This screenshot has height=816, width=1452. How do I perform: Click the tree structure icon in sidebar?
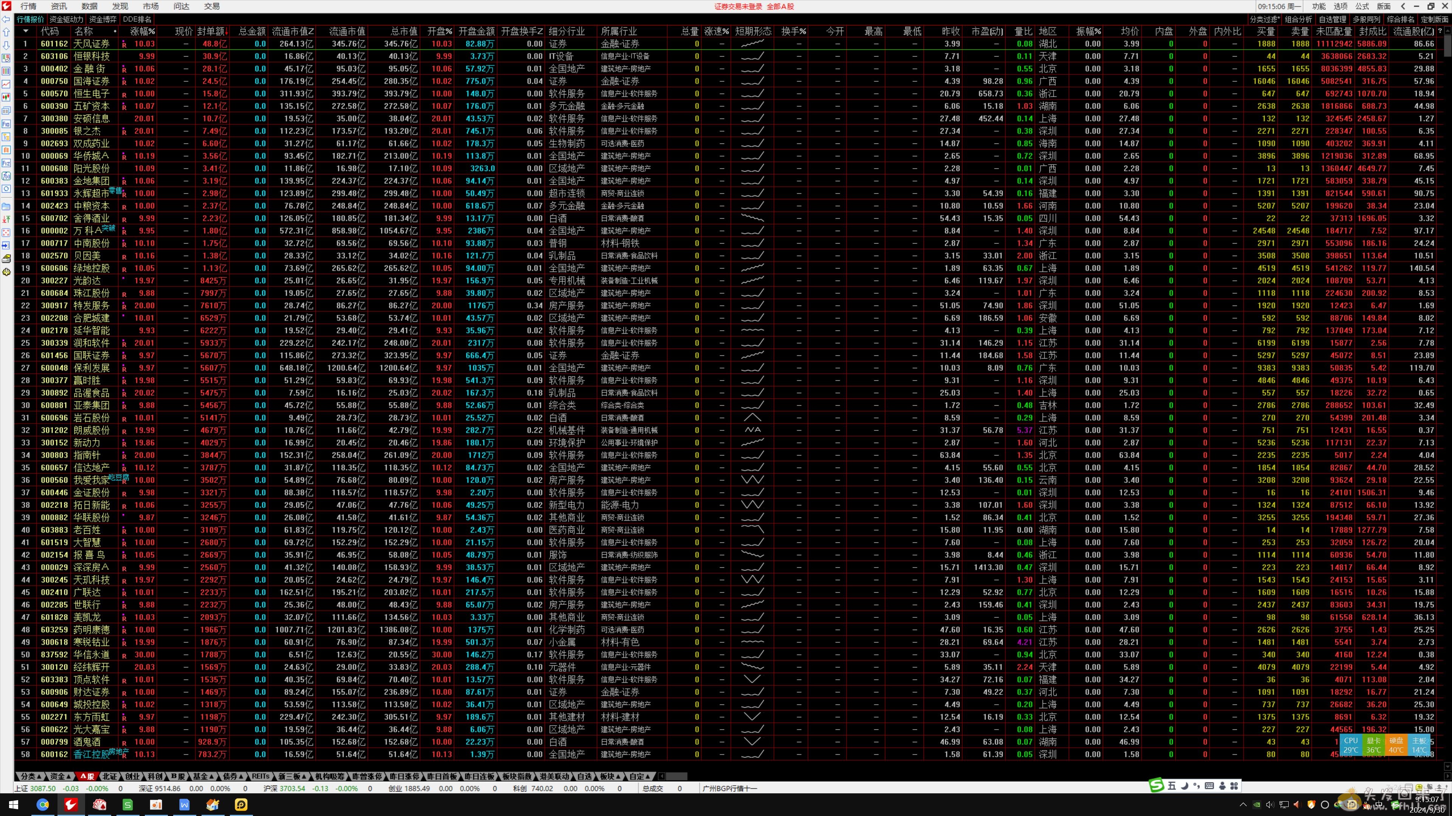(x=6, y=137)
